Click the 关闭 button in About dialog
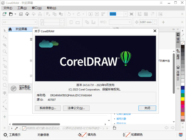 coord(147,108)
